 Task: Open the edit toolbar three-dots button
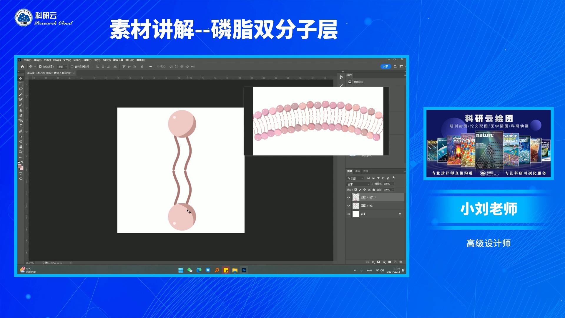click(x=21, y=157)
